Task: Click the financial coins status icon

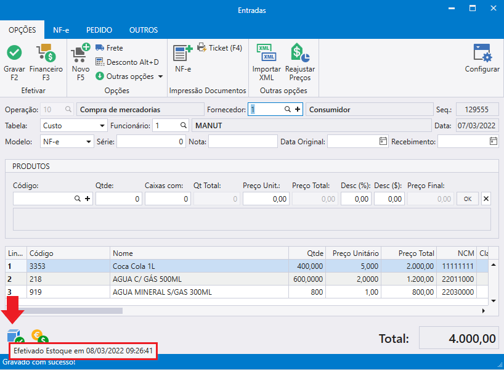Action: tap(39, 337)
